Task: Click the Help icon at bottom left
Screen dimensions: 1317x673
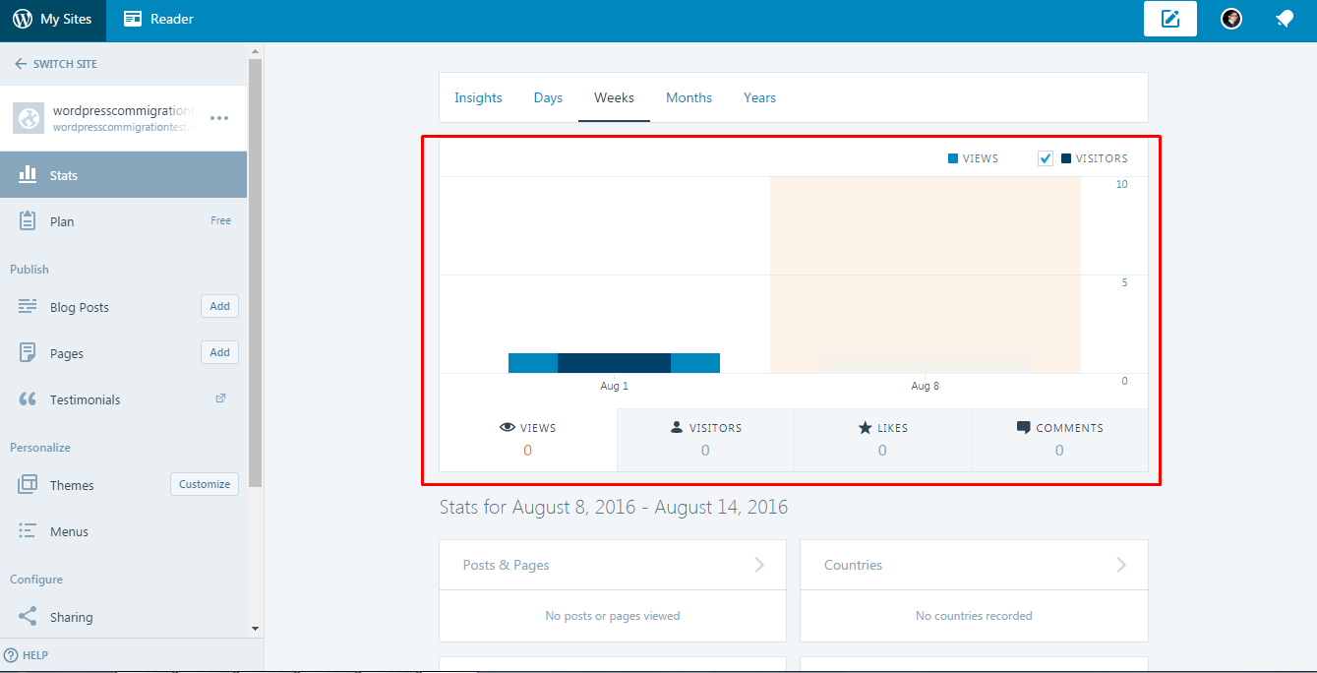Action: click(9, 654)
